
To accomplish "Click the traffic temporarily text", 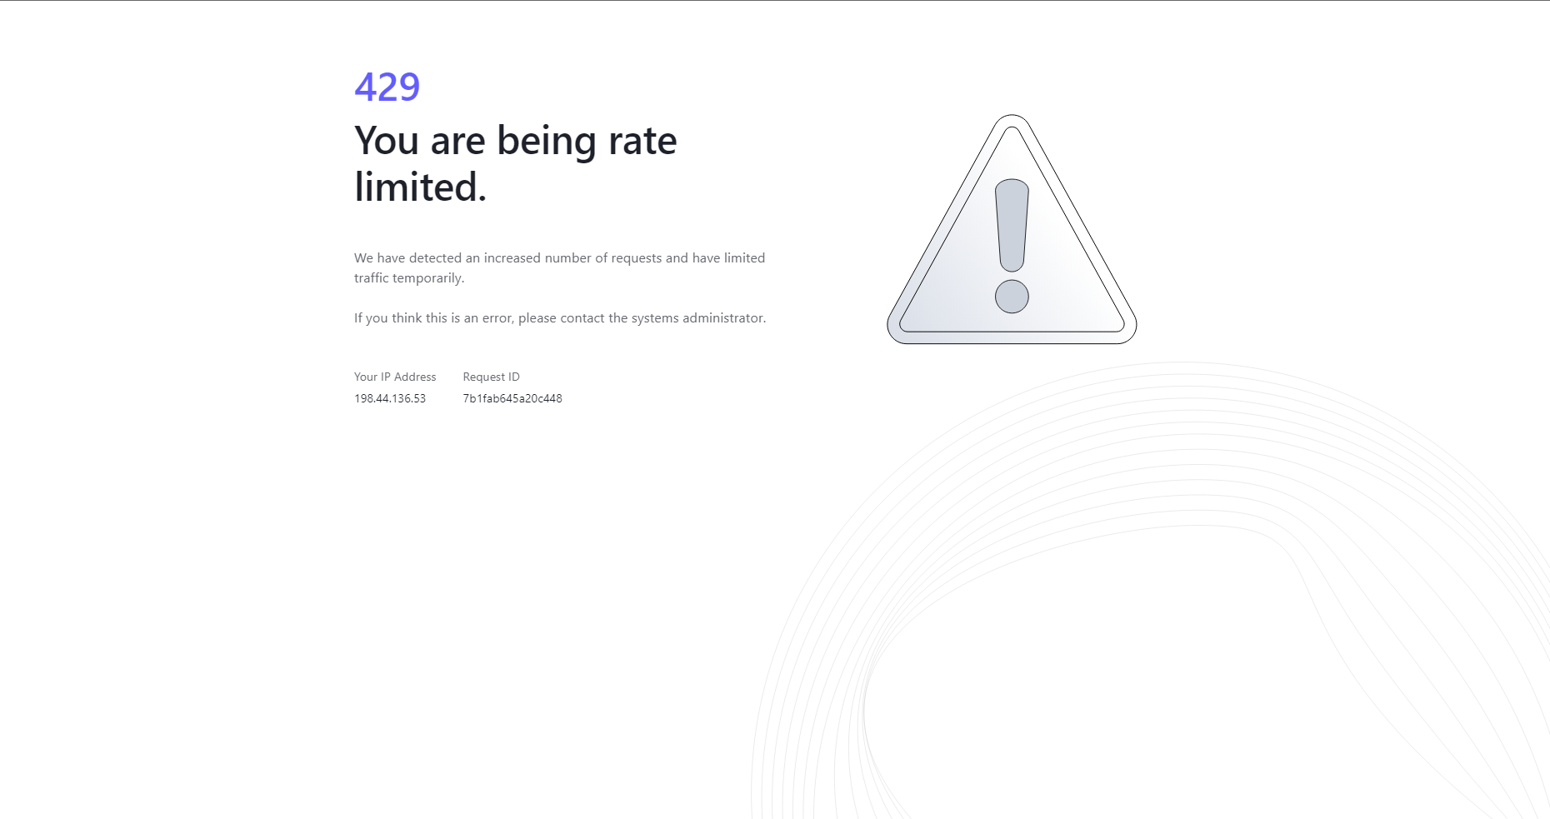I will pyautogui.click(x=409, y=279).
